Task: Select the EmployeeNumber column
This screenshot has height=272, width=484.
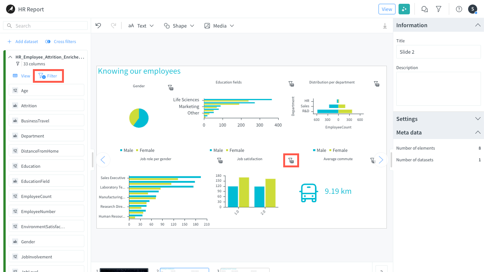Action: click(x=46, y=212)
